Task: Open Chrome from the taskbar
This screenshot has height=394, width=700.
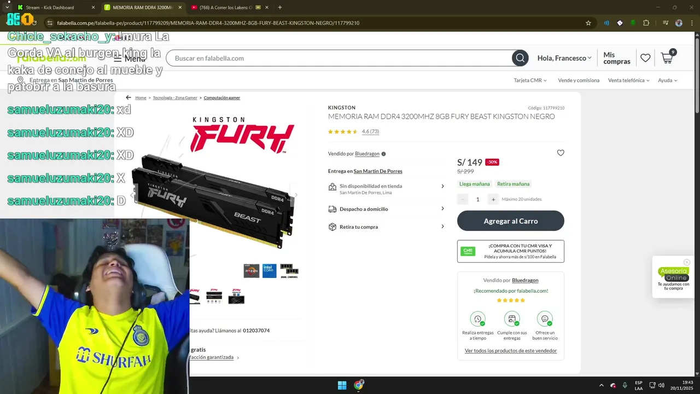Action: (x=359, y=385)
